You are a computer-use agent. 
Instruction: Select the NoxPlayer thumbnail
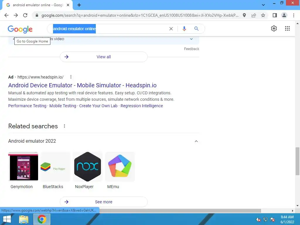pyautogui.click(x=88, y=166)
